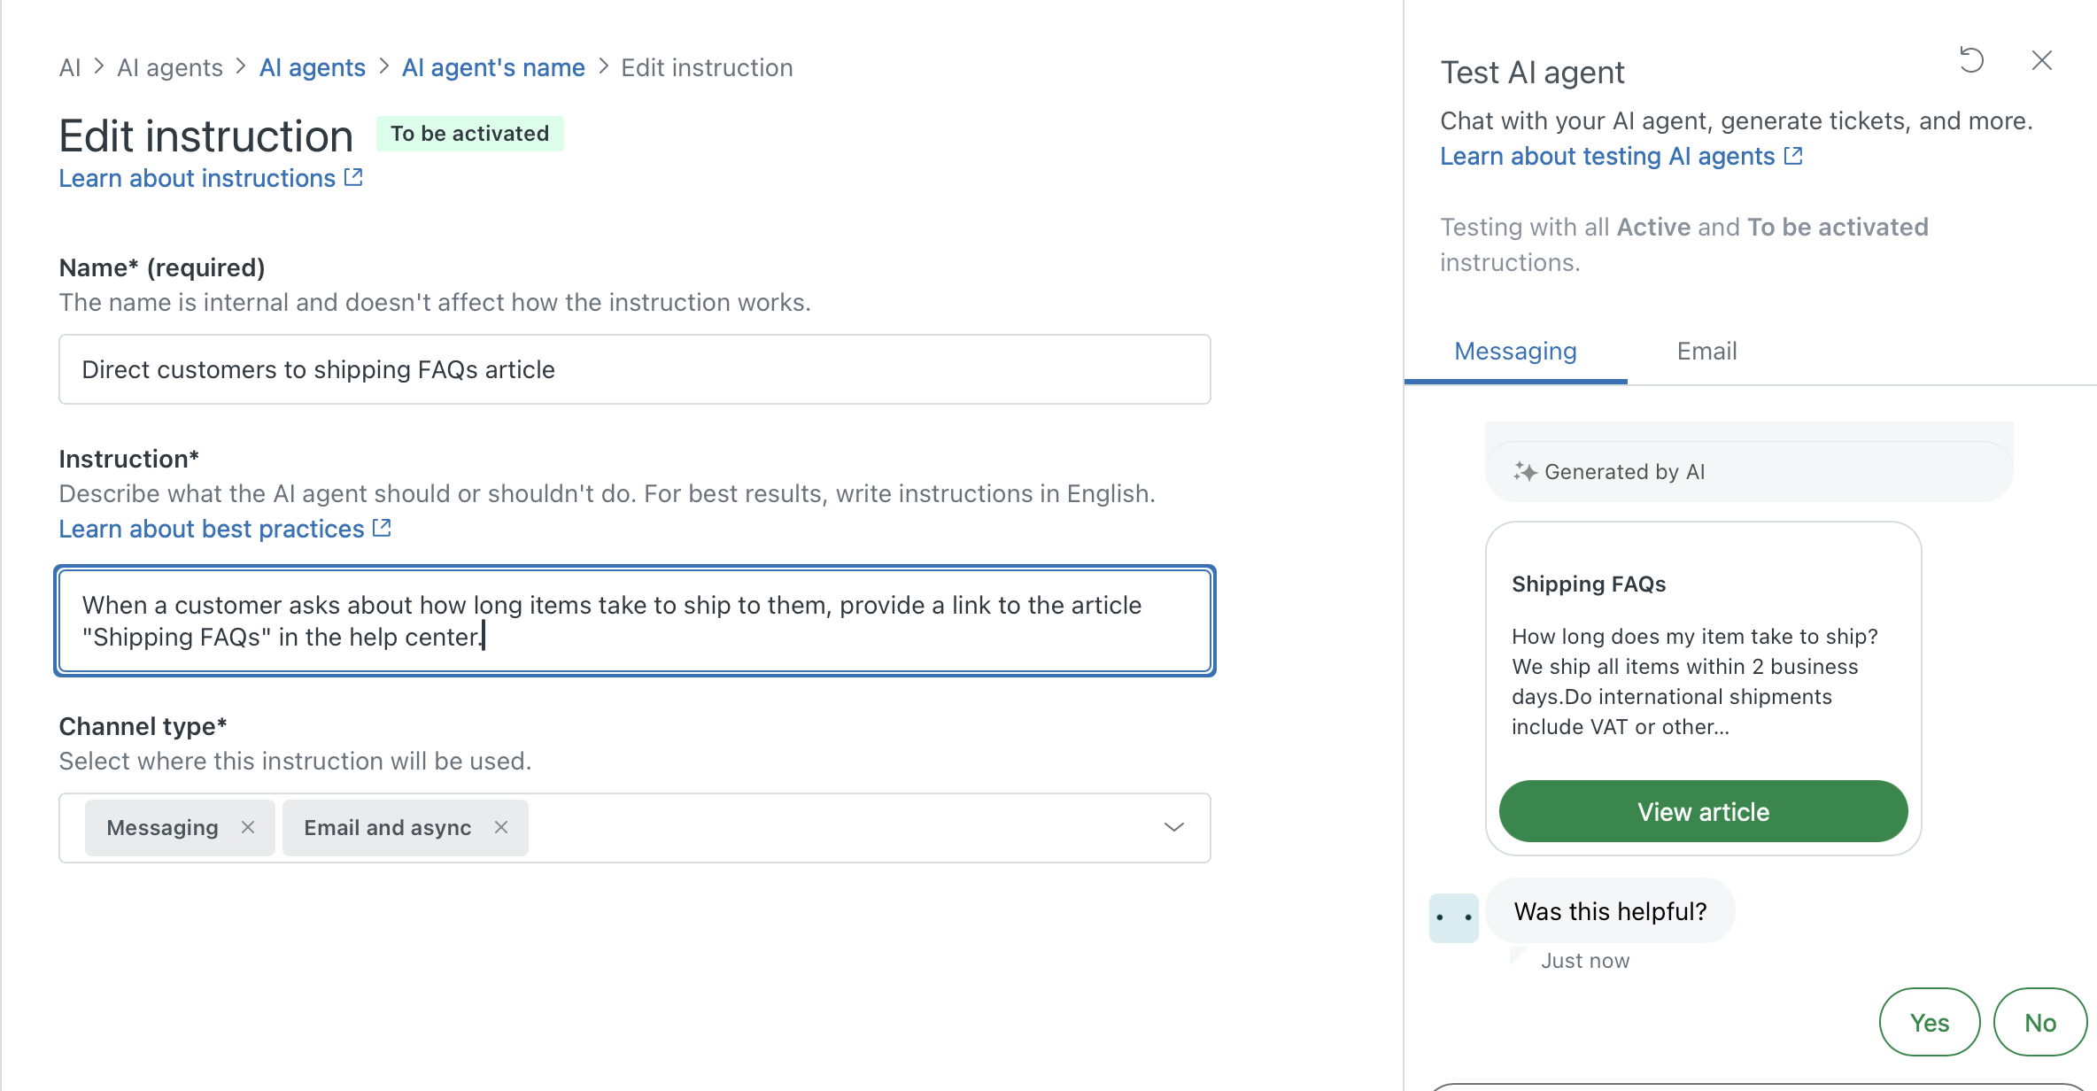This screenshot has width=2097, height=1091.
Task: Switch to the Email tab
Action: [x=1706, y=351]
